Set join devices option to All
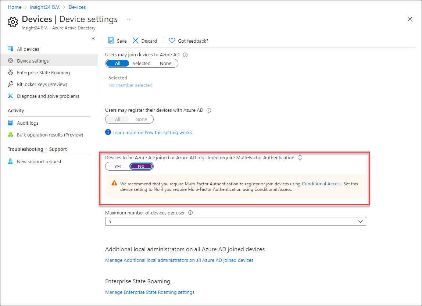Image resolution: width=422 pixels, height=306 pixels. pyautogui.click(x=118, y=63)
